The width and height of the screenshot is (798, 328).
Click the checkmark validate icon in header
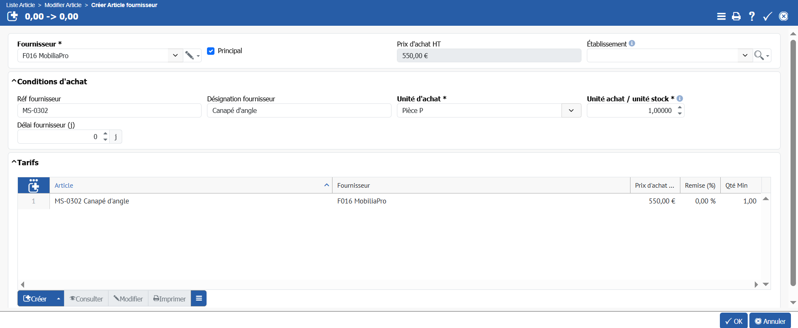[x=767, y=16]
